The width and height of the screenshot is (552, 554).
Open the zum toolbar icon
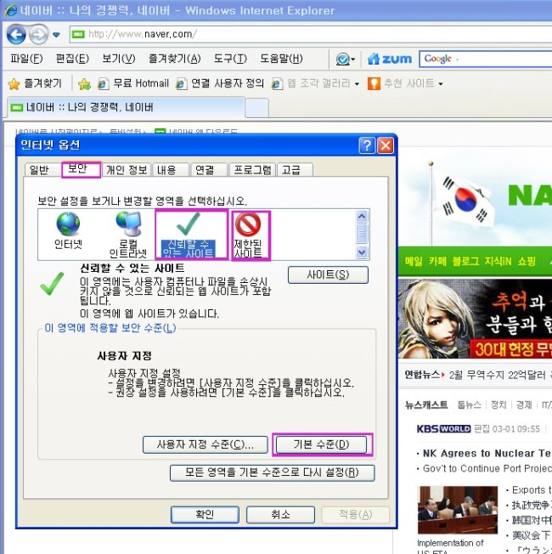[389, 59]
